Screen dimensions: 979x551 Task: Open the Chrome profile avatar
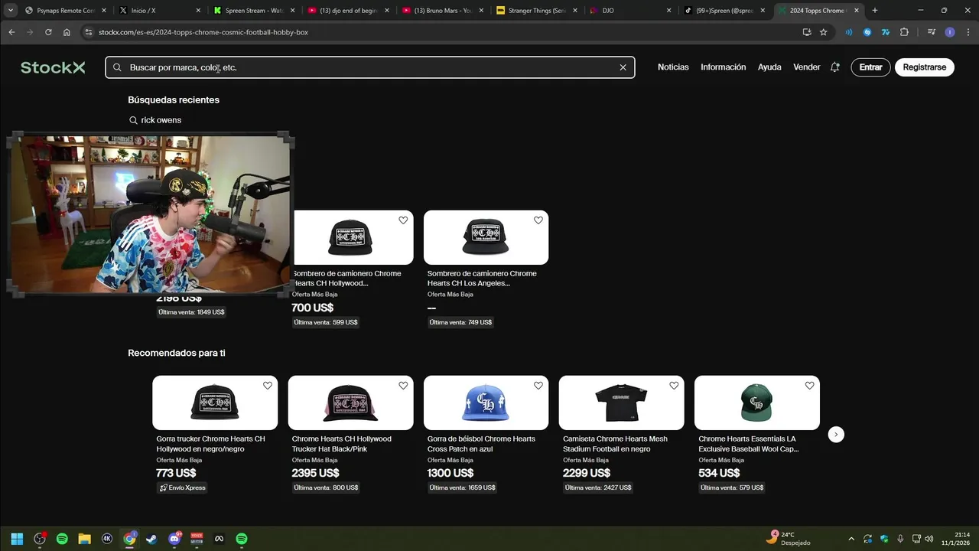[950, 32]
